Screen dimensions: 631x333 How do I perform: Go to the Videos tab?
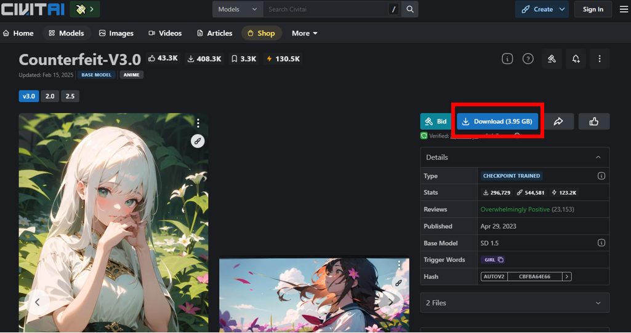[x=165, y=33]
